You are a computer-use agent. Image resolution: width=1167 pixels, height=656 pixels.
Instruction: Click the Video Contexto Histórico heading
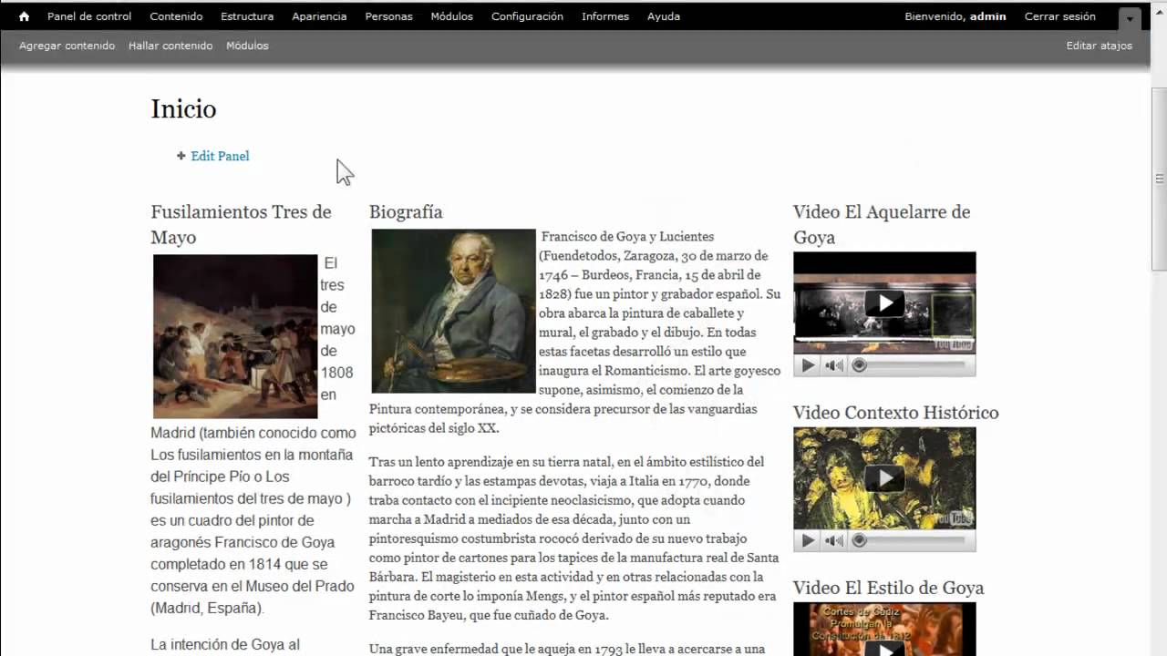click(x=896, y=413)
